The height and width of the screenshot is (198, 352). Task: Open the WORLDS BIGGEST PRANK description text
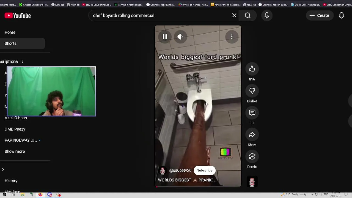(x=187, y=180)
